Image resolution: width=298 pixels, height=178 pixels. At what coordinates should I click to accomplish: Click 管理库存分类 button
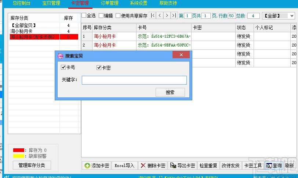click(32, 165)
